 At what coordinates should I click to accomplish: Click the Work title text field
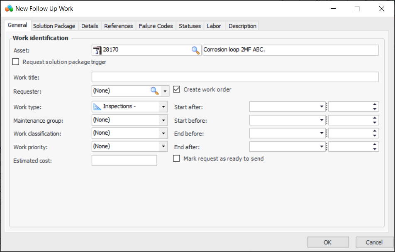(x=235, y=77)
